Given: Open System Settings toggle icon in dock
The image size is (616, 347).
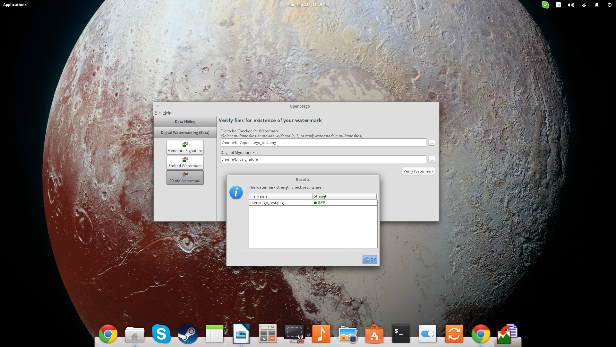Looking at the screenshot, I should tap(427, 334).
